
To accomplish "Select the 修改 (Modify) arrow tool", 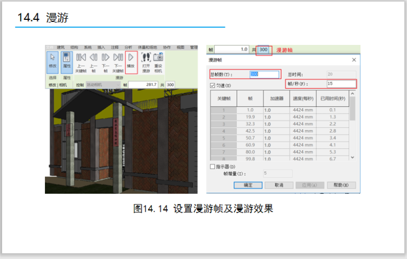I will click(x=52, y=62).
